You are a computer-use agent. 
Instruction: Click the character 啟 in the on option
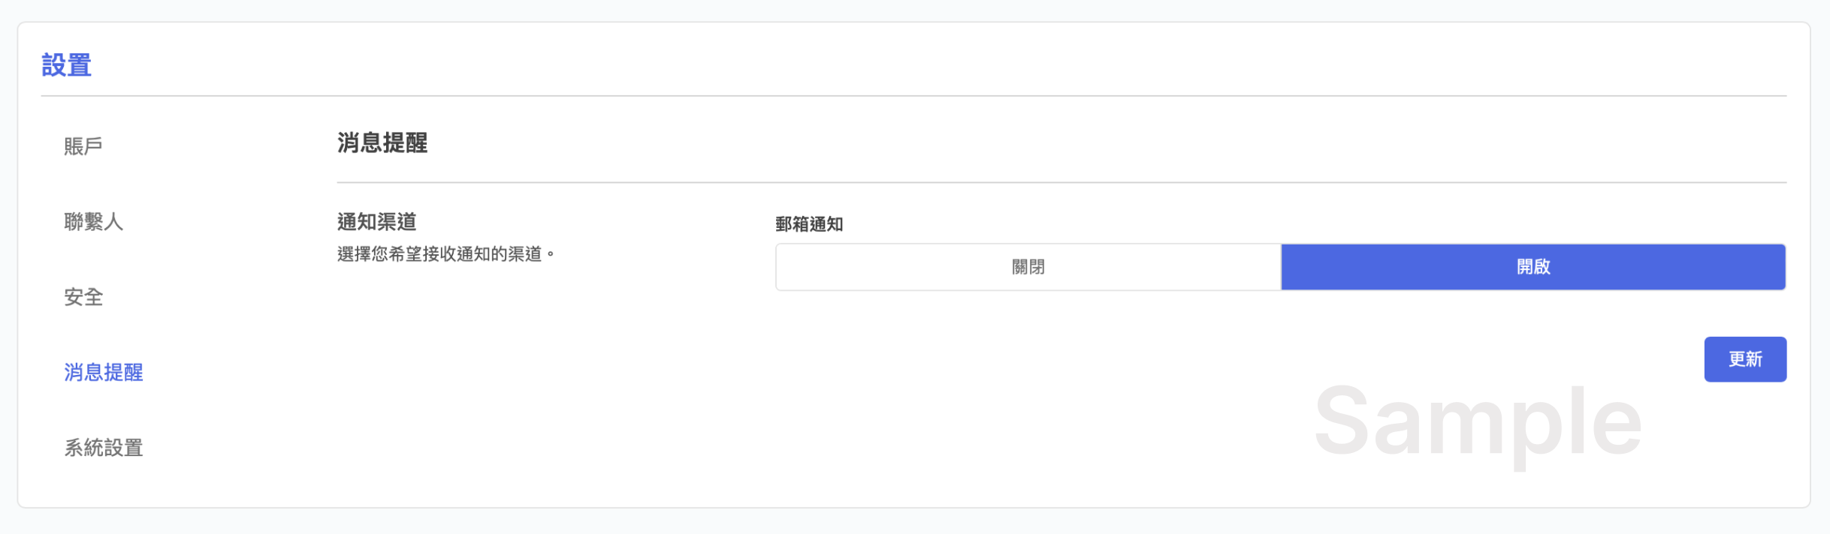tap(1542, 267)
